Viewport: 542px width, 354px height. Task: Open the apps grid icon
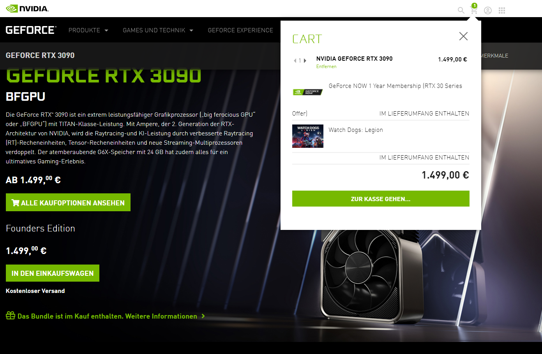[502, 11]
